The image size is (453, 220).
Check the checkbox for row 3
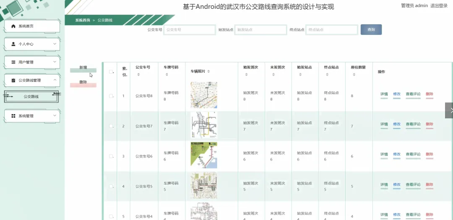111,156
